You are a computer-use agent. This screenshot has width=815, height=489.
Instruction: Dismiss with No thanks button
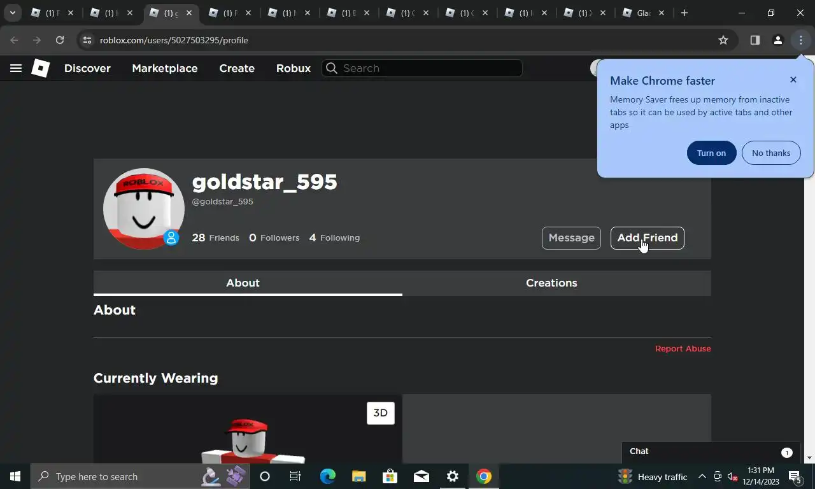(x=771, y=153)
